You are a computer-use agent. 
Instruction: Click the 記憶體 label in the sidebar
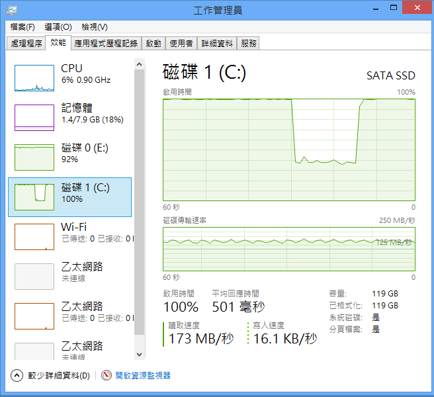tap(77, 108)
